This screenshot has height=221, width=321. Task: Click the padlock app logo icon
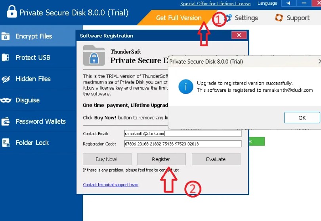[11, 11]
